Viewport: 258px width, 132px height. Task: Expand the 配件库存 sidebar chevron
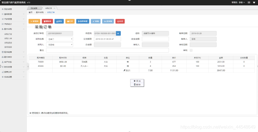tap(23, 57)
